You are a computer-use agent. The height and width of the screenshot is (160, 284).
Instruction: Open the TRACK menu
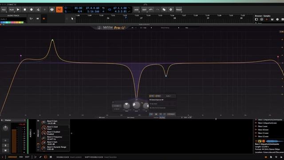tap(179, 10)
